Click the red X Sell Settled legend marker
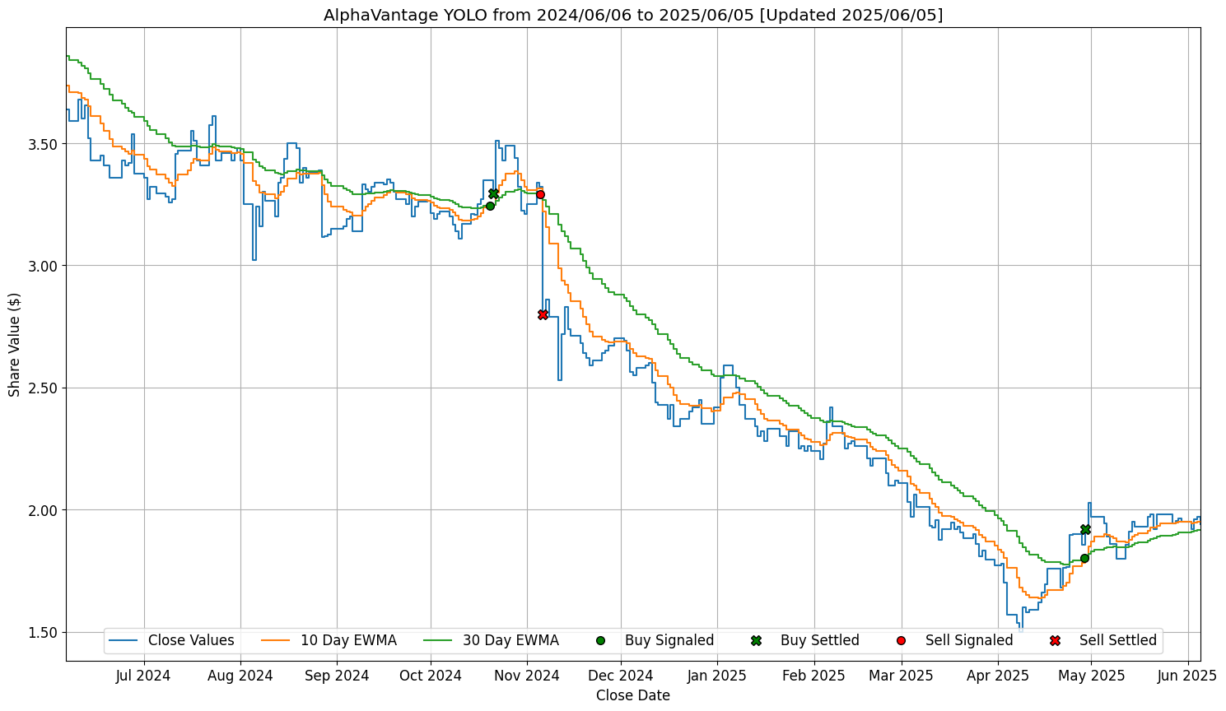 click(x=1055, y=640)
